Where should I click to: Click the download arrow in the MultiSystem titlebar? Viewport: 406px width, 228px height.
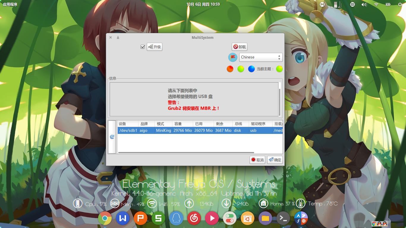click(118, 37)
